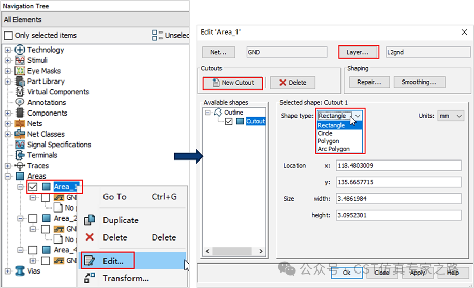Uncheck the Area_1 checkbox
The width and height of the screenshot is (474, 288).
click(33, 187)
